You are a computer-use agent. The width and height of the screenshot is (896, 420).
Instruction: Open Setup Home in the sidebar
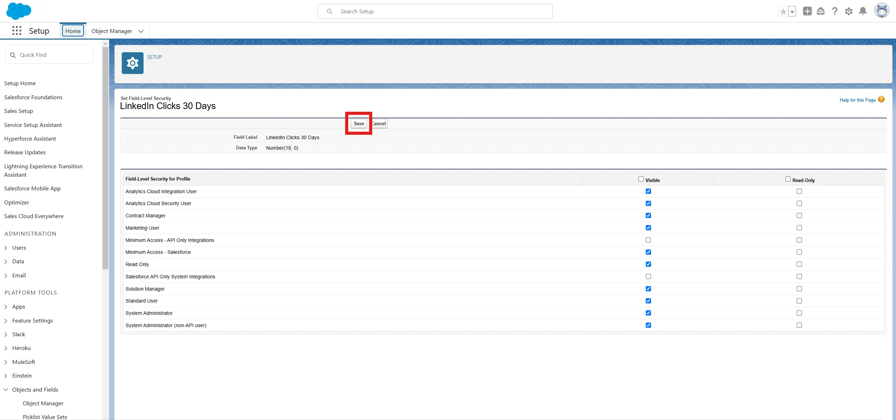(x=20, y=83)
